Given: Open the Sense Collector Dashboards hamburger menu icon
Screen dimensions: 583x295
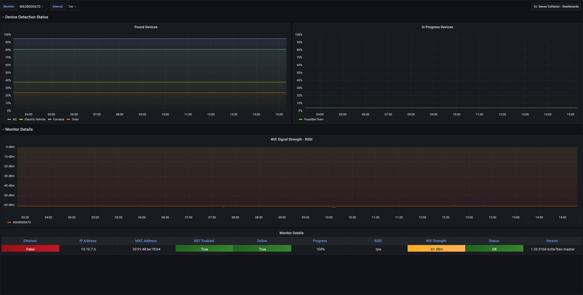Looking at the screenshot, I should pyautogui.click(x=536, y=6).
